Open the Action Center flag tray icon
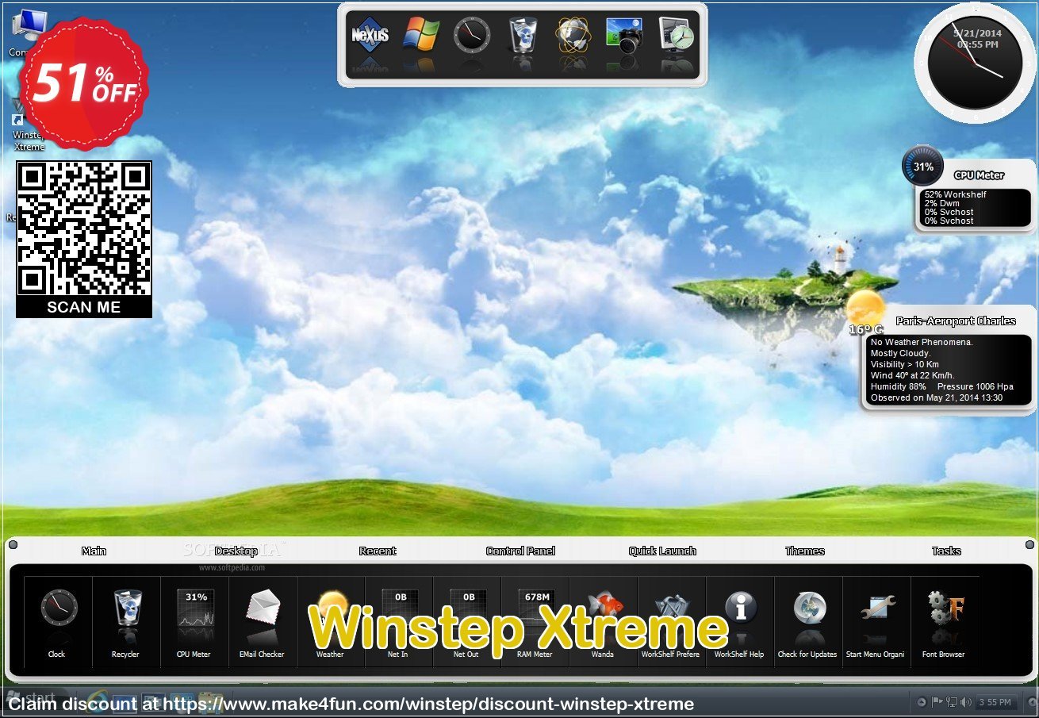1039x718 pixels. 937,702
